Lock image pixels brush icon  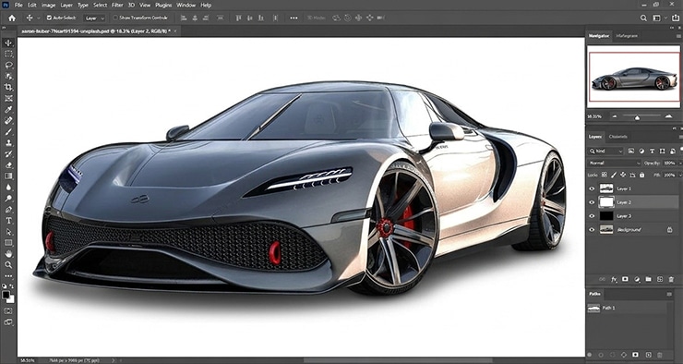click(x=614, y=175)
